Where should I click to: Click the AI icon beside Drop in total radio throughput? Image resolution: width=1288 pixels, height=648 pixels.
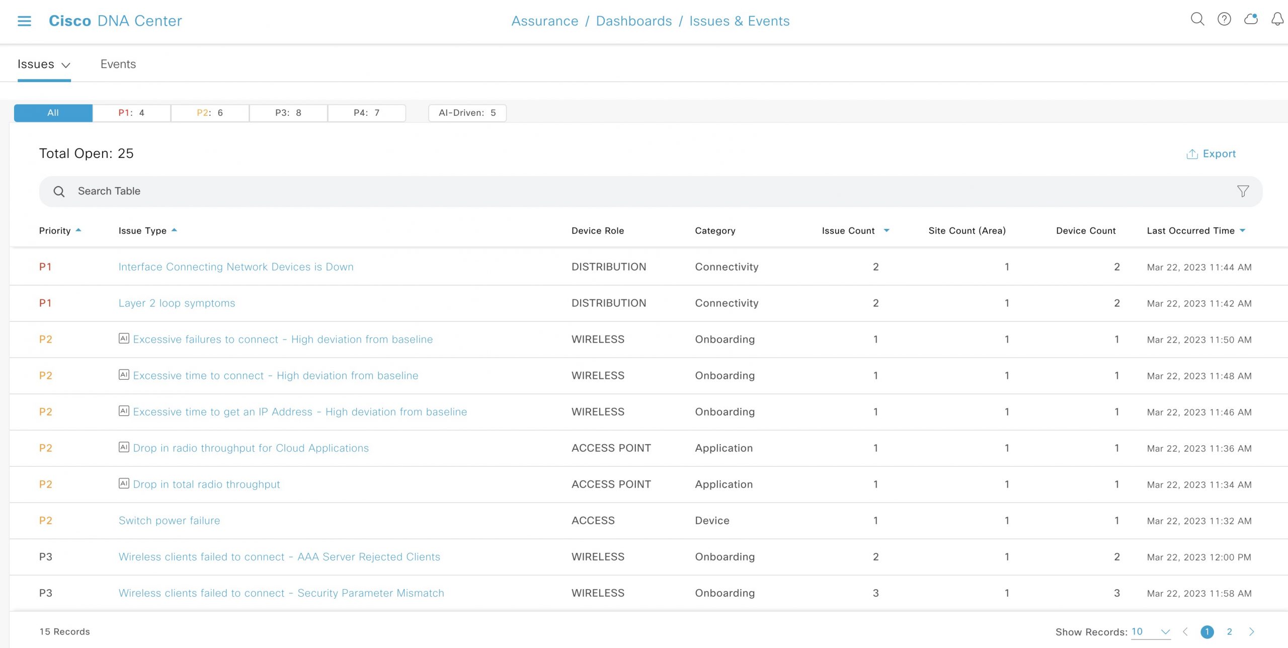coord(124,483)
